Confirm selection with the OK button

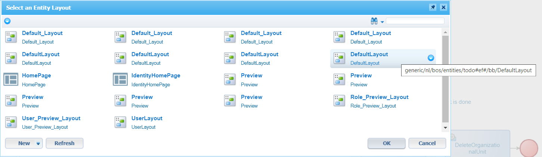(387, 143)
